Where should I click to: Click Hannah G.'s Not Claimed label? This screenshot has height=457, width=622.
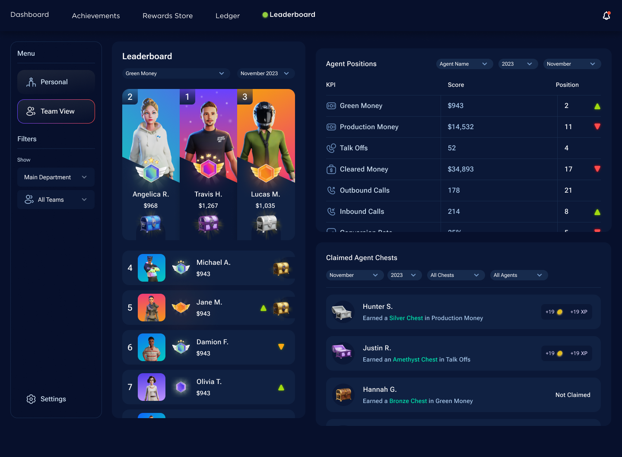pyautogui.click(x=573, y=395)
